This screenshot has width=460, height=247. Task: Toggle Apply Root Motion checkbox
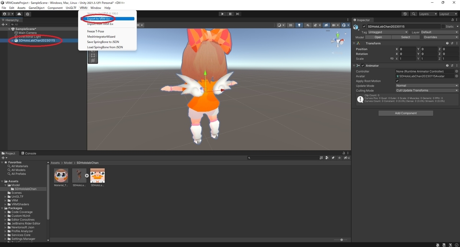[397, 81]
